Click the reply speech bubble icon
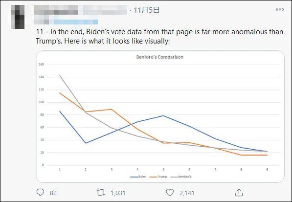Viewport: 292px width, 202px height. [40, 193]
